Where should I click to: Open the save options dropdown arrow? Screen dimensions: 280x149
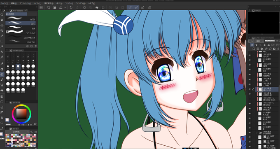[x=65, y=7]
